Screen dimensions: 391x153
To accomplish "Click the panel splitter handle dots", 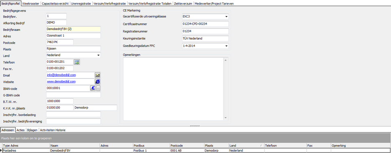I will click(x=195, y=126).
